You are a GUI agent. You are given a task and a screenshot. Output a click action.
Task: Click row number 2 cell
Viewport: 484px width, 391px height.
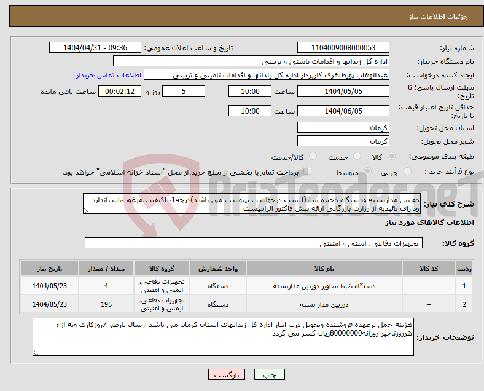(464, 304)
